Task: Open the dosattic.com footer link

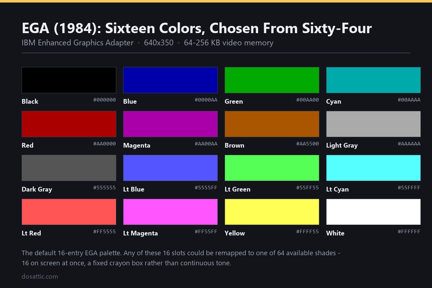Action: click(40, 276)
